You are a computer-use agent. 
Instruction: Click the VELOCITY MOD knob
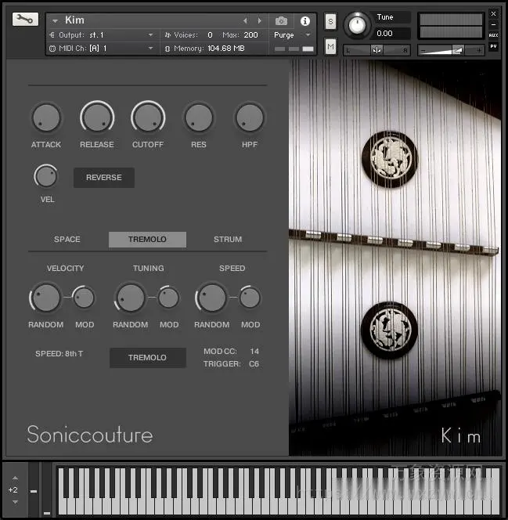point(84,298)
